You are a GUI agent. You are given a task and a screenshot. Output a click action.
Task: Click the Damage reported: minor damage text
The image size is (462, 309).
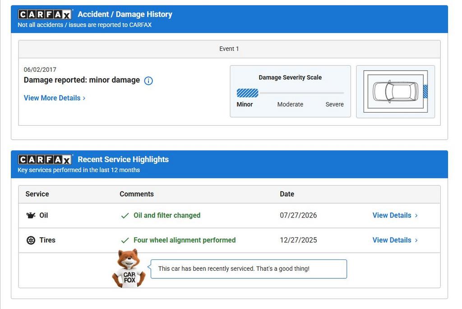(x=82, y=80)
